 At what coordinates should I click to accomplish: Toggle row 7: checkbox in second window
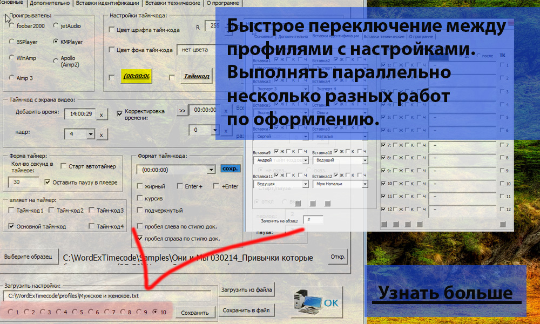[383, 145]
